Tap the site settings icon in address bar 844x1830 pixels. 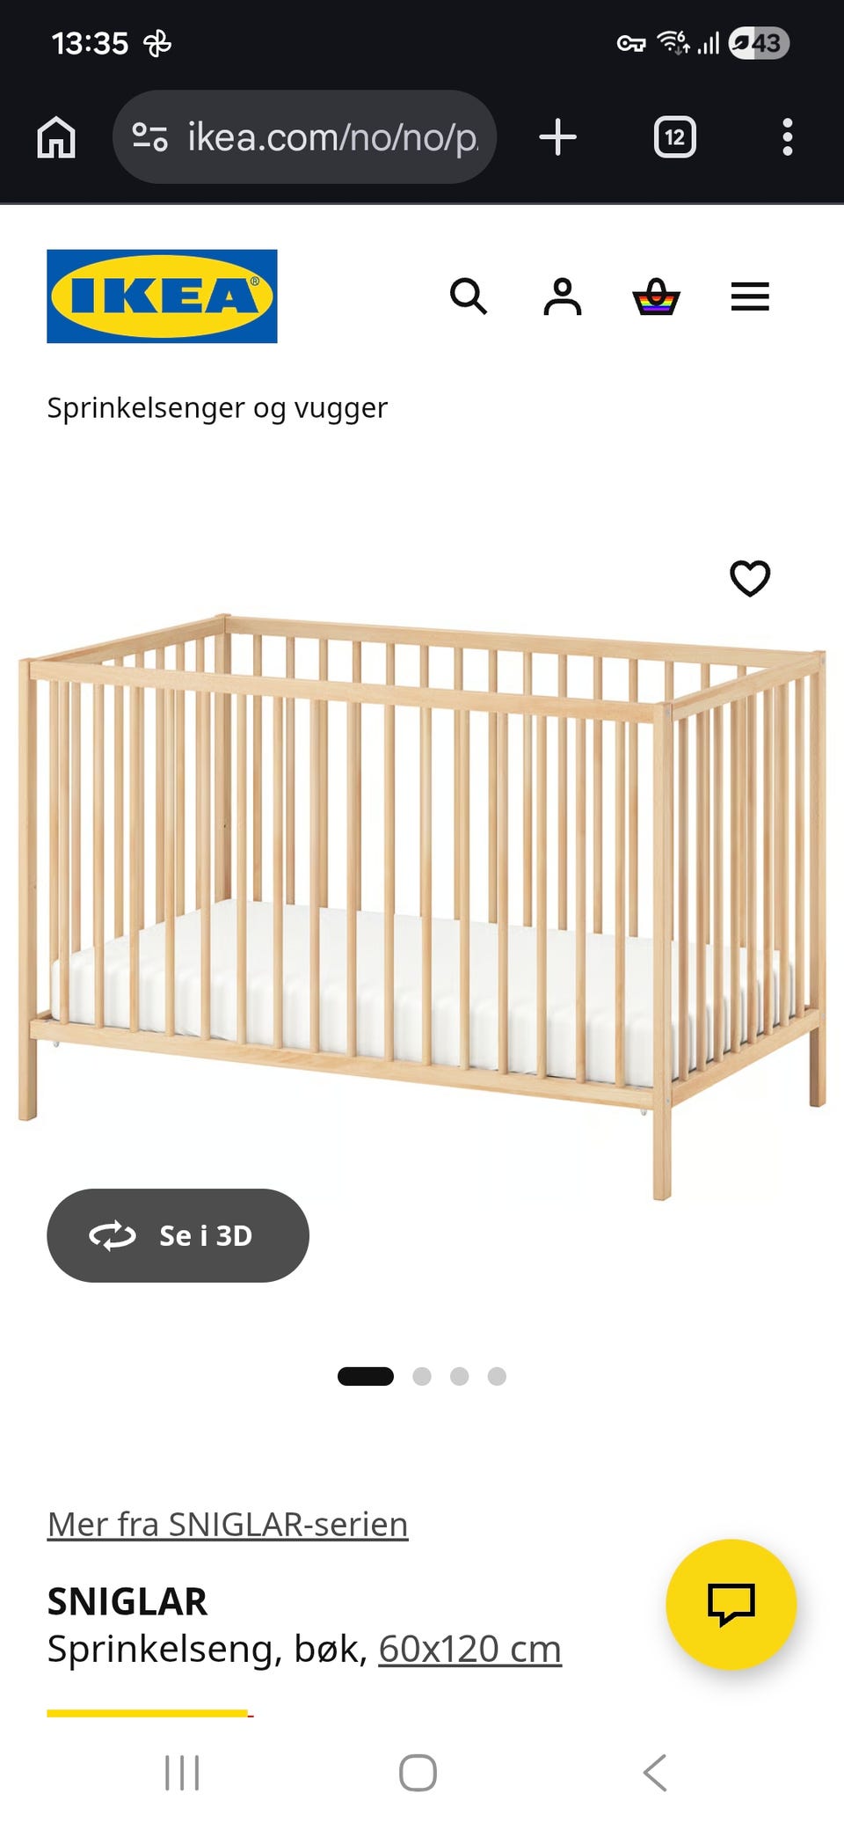coord(149,137)
